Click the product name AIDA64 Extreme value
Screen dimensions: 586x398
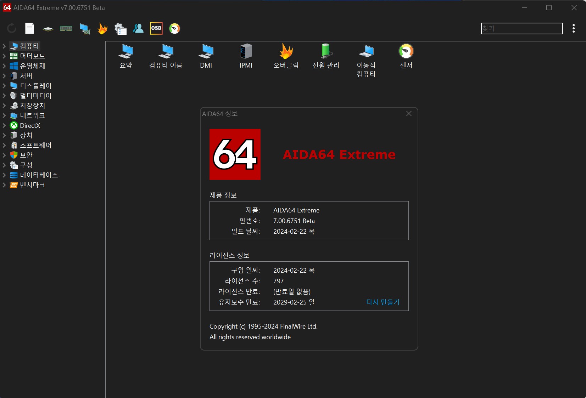(296, 210)
